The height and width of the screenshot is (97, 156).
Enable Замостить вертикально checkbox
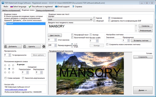23,78
